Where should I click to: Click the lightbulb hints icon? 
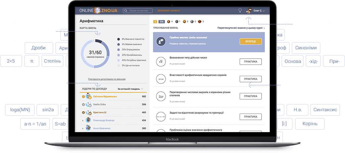[x=240, y=10]
